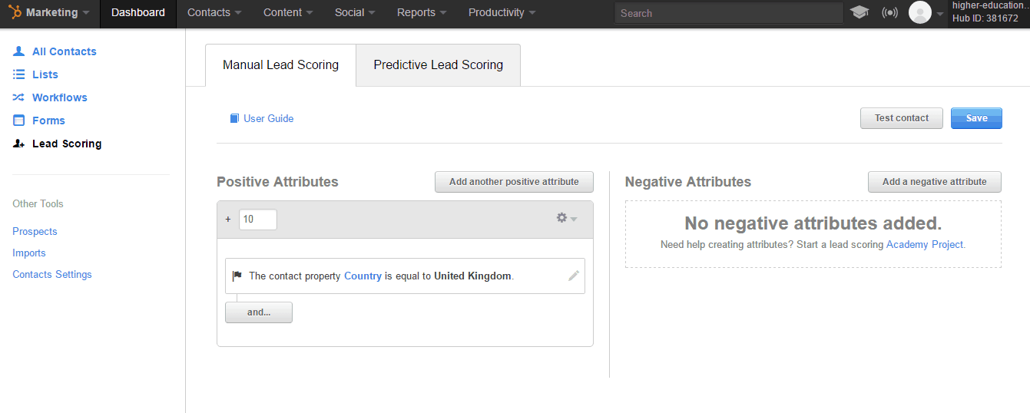Switch to Predictive Lead Scoring tab
The height and width of the screenshot is (413, 1030).
439,65
